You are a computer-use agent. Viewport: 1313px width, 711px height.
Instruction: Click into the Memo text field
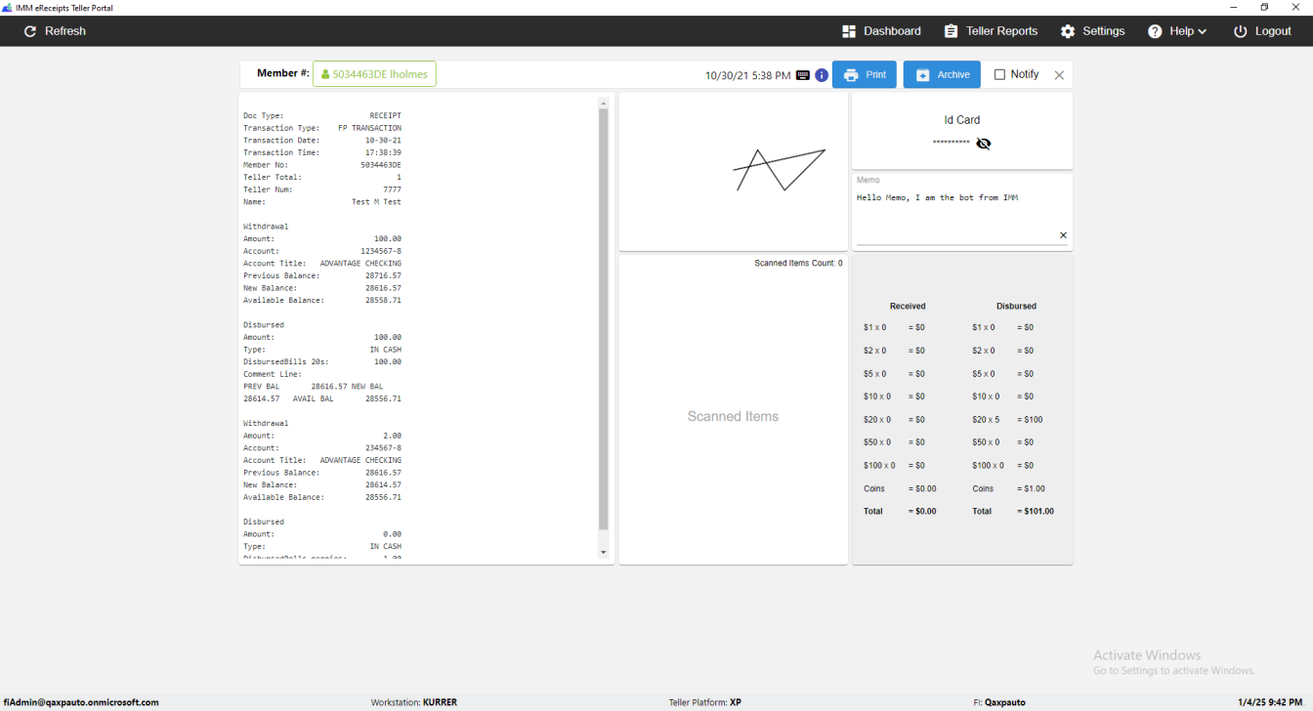click(x=962, y=216)
